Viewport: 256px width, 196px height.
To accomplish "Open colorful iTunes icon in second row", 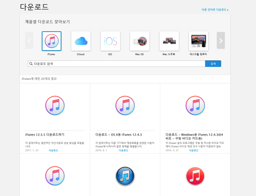I will point(55,176).
